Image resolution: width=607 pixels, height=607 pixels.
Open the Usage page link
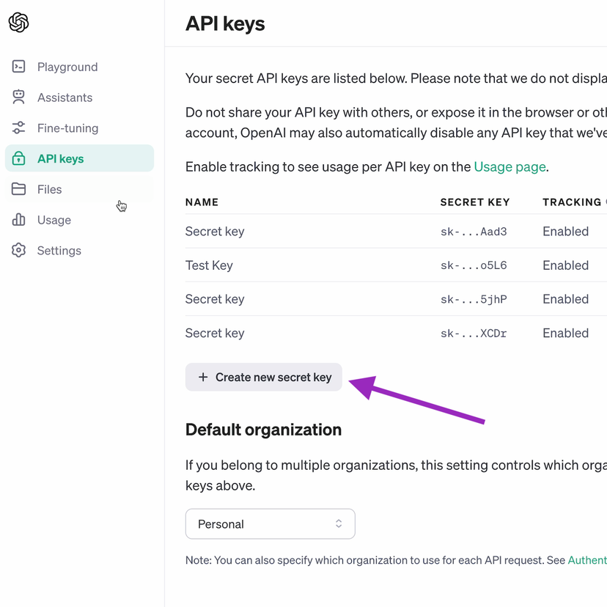click(509, 166)
